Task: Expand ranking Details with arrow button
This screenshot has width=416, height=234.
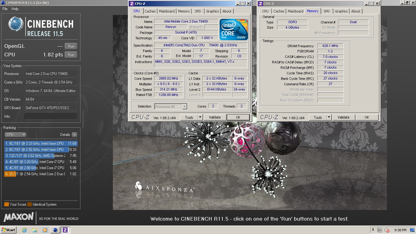Action: tap(75, 134)
